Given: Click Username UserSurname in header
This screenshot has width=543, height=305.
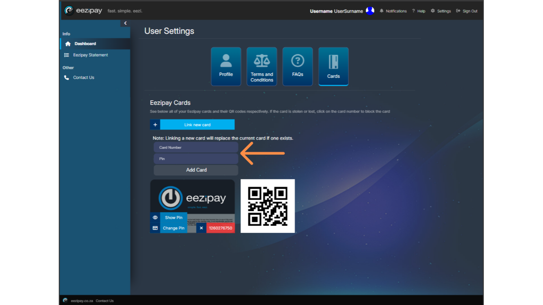Looking at the screenshot, I should 336,11.
